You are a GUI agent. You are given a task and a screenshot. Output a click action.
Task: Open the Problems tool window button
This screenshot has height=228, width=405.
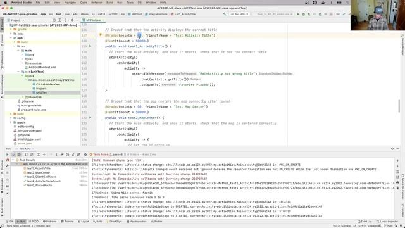[x=49, y=222]
